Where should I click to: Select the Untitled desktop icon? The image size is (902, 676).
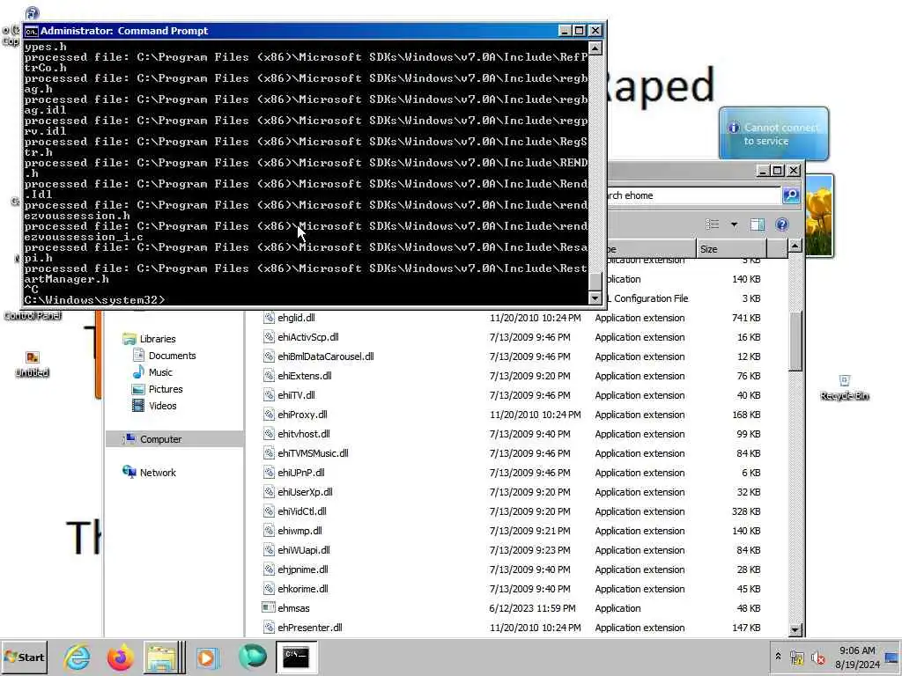(x=33, y=364)
